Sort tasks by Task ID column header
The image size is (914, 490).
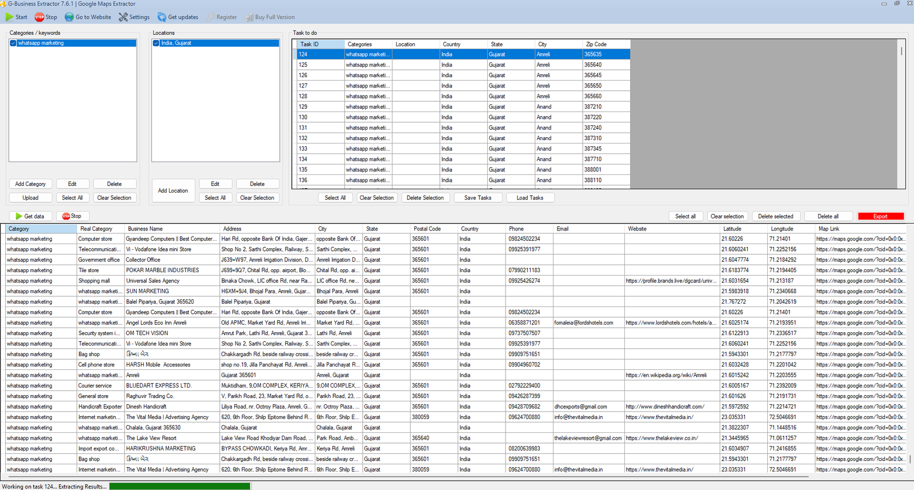(x=310, y=44)
